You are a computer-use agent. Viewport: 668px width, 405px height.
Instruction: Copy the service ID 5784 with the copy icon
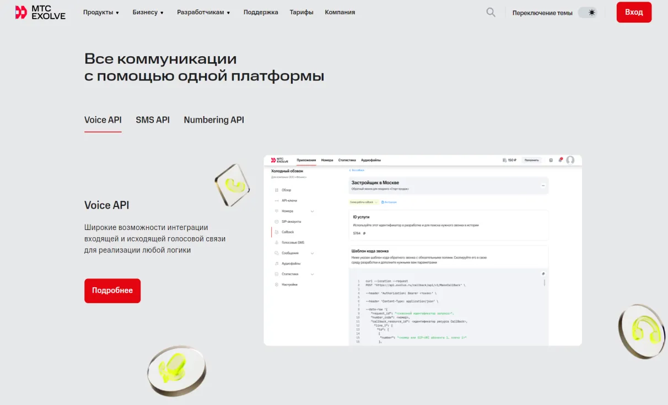pos(364,233)
